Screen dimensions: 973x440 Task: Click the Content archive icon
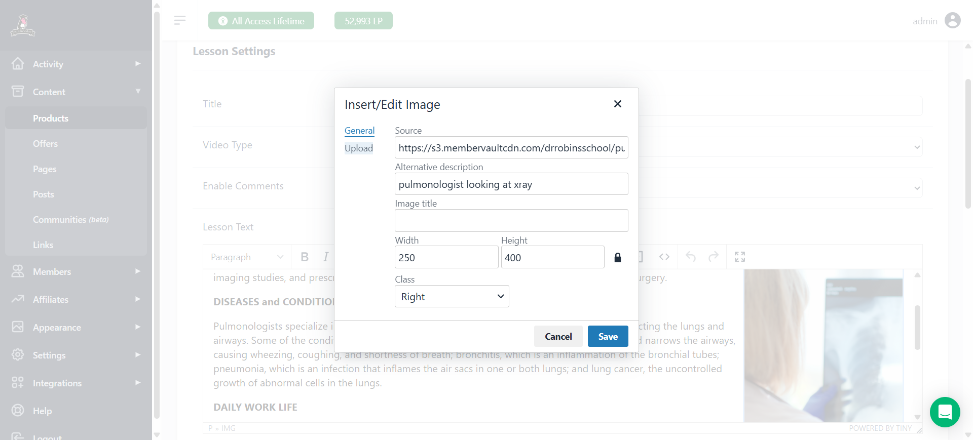click(x=18, y=91)
